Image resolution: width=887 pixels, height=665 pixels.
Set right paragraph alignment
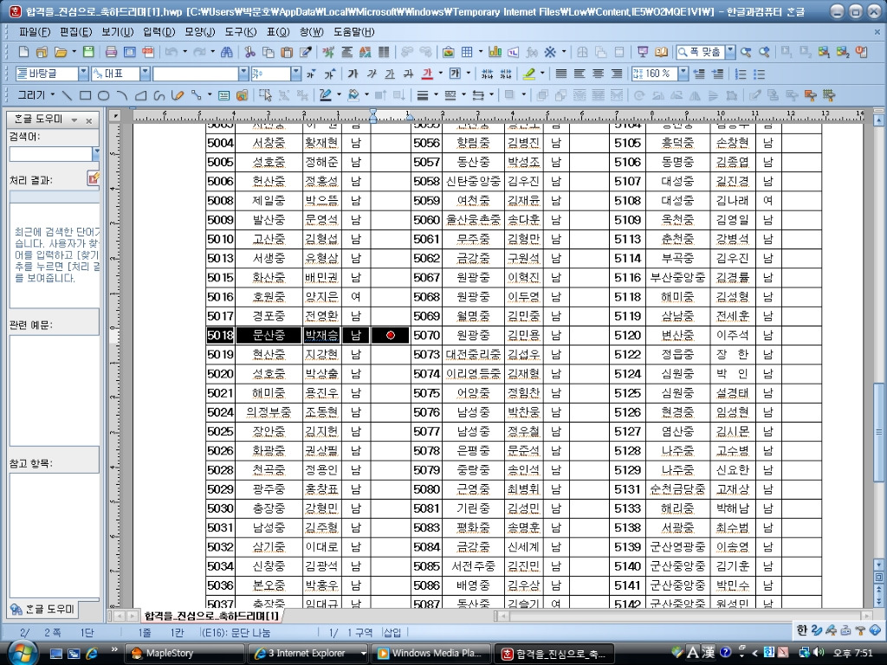pyautogui.click(x=617, y=74)
